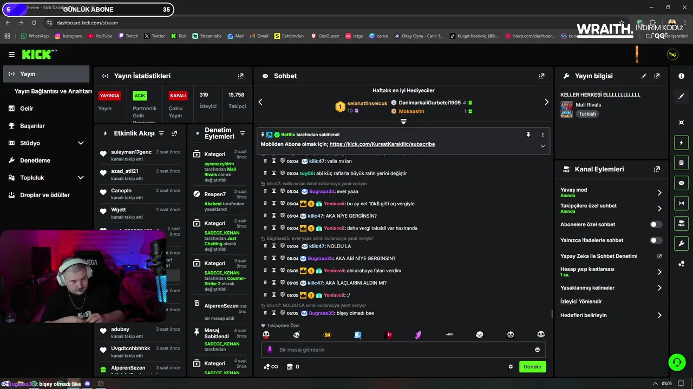
Task: Open Başarılar in the sidebar
Action: pyautogui.click(x=32, y=126)
